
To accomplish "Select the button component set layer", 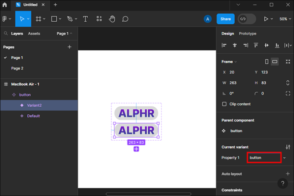I will coord(39,95).
